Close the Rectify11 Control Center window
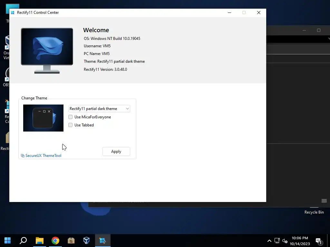 click(x=259, y=13)
